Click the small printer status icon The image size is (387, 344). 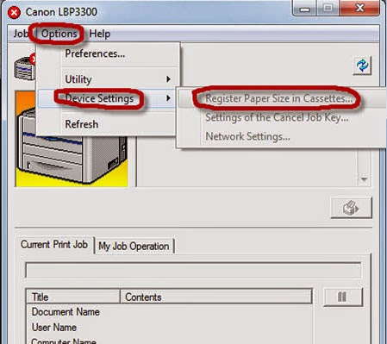click(x=25, y=68)
